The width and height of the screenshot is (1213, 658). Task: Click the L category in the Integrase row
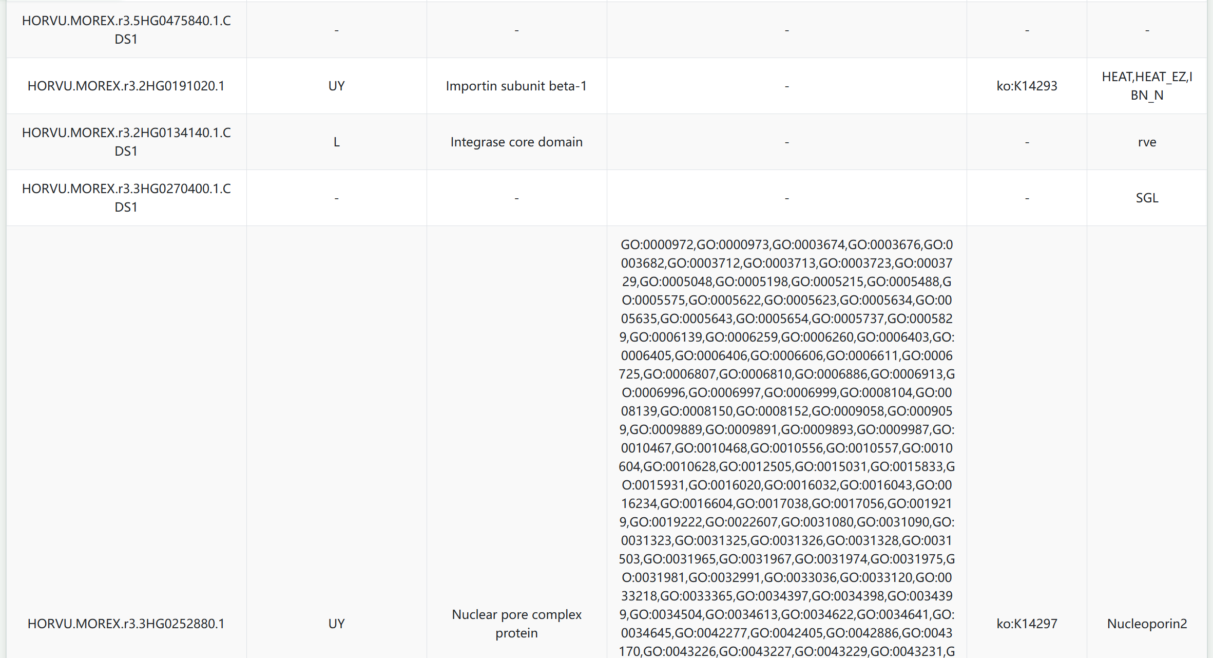point(337,142)
